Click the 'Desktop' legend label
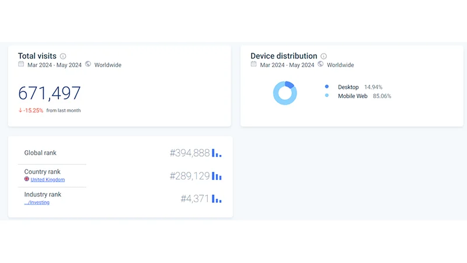Viewport: 467px width, 263px height. 348,87
